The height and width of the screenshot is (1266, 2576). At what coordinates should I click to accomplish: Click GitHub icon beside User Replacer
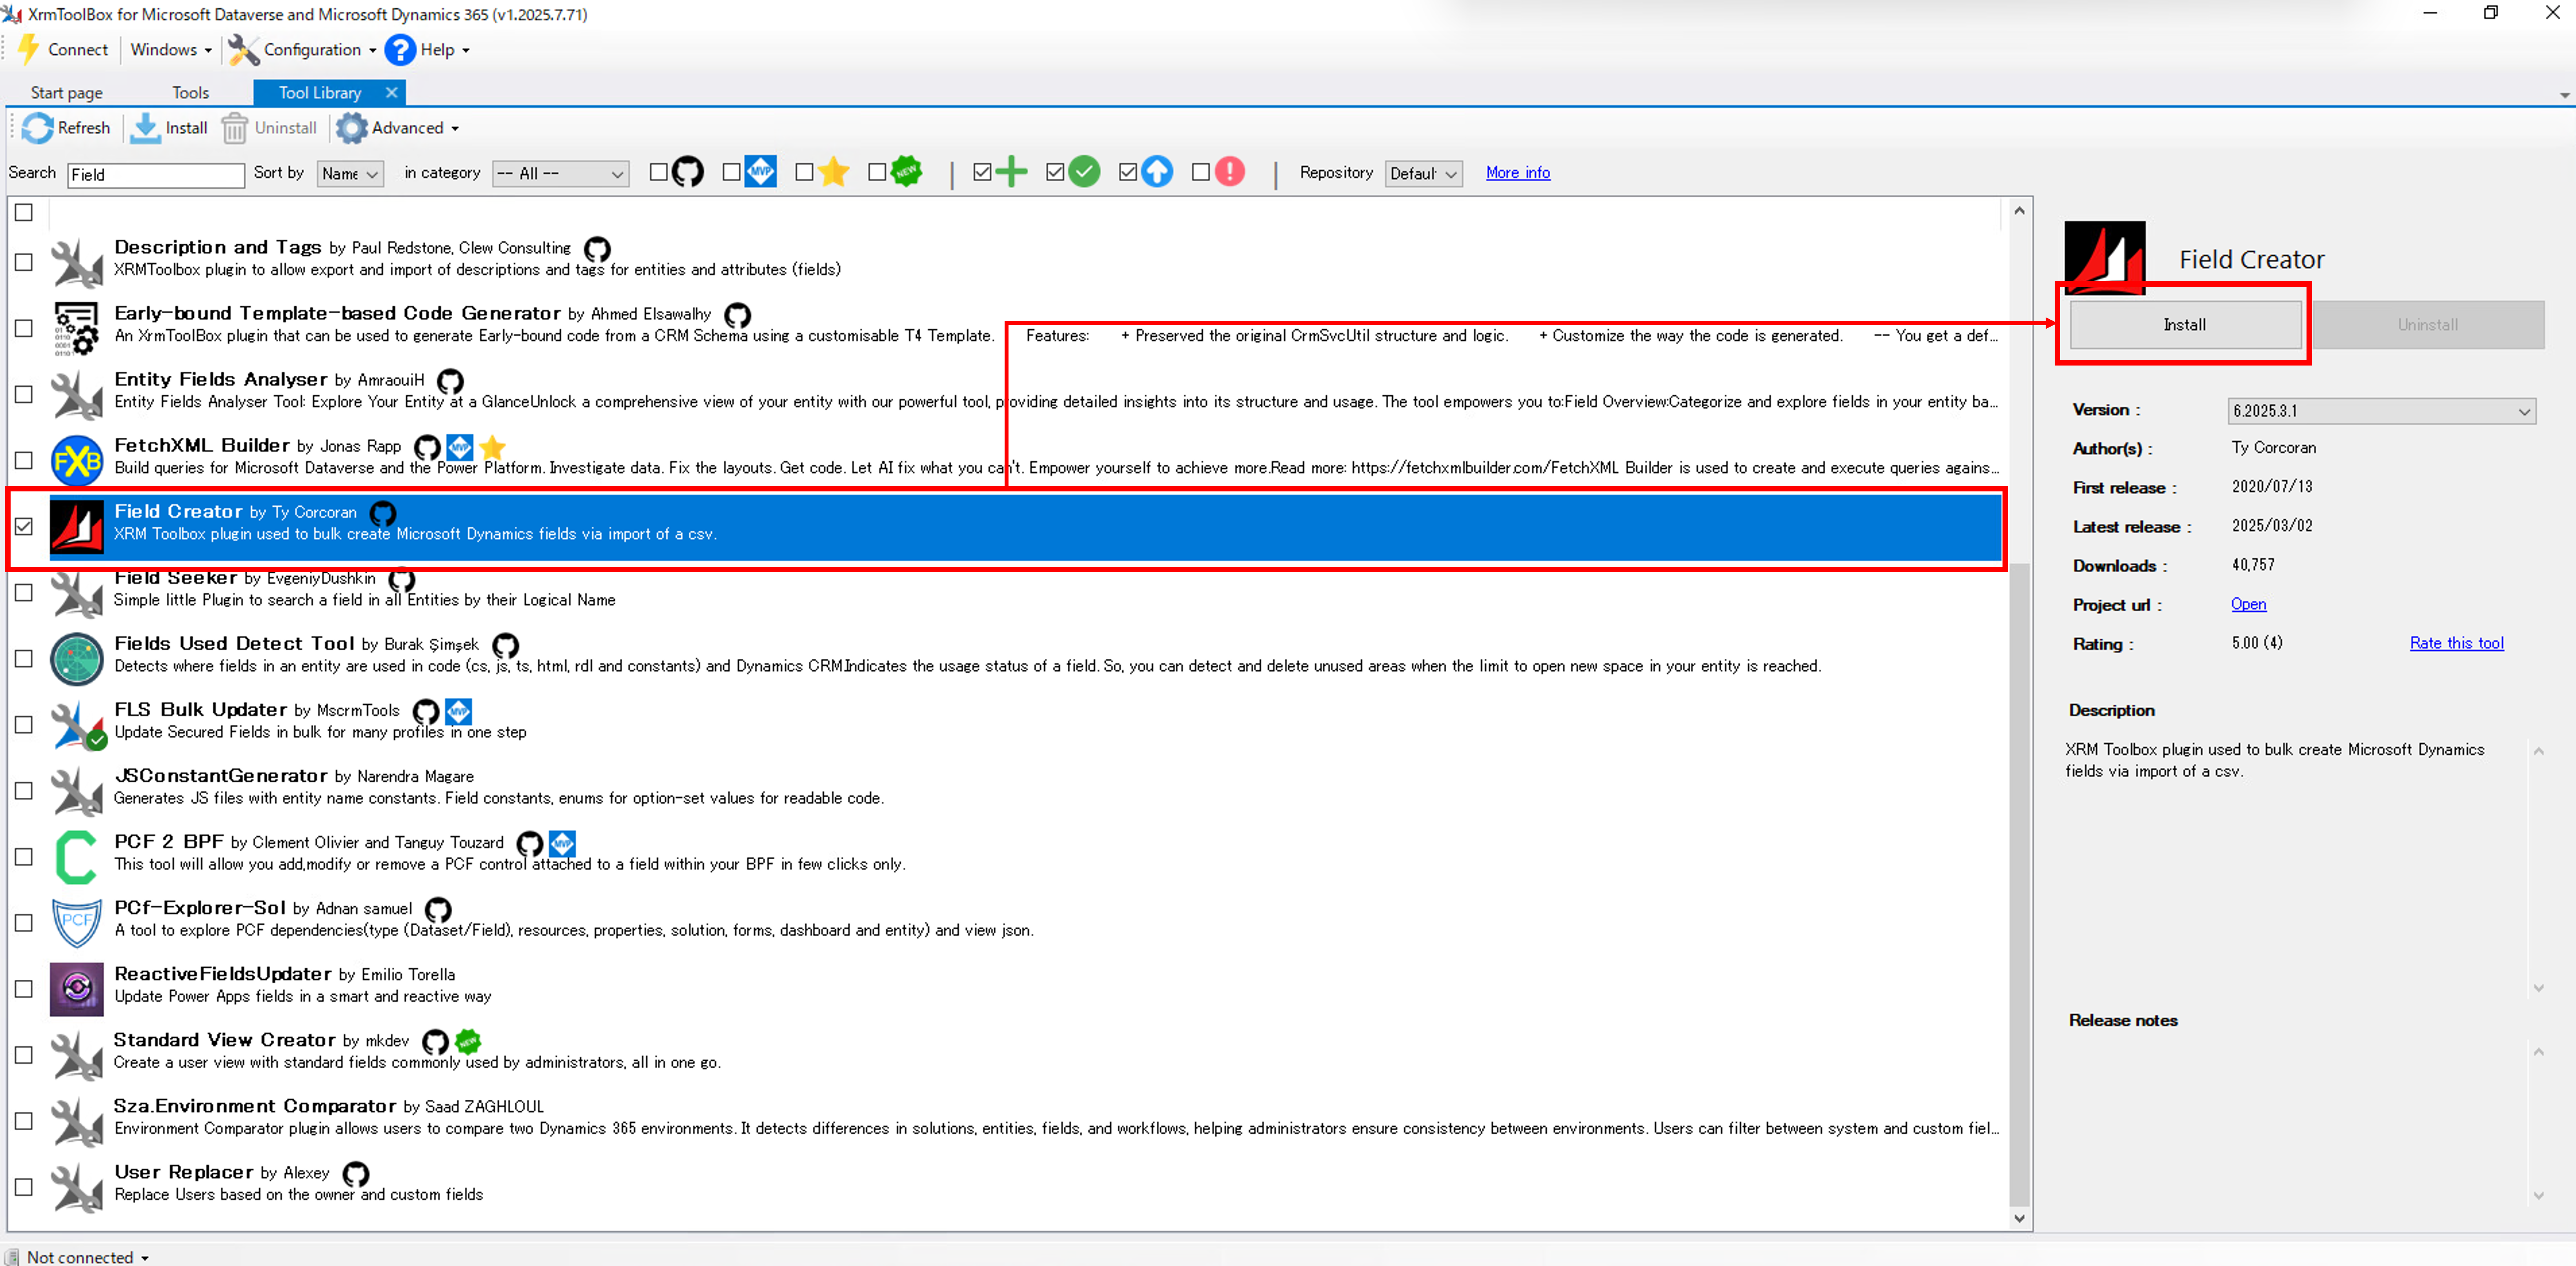356,1173
